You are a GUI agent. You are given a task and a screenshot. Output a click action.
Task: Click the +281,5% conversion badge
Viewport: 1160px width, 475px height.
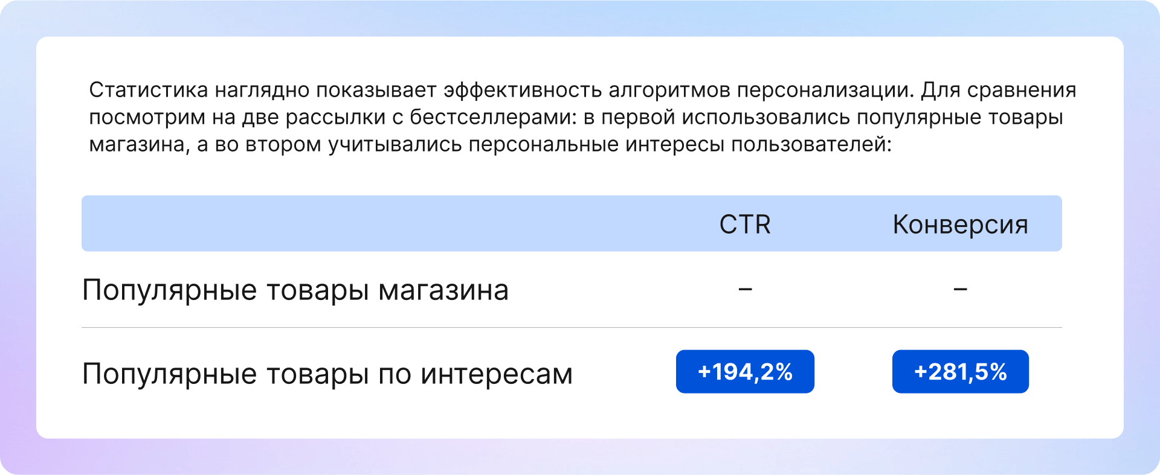960,372
